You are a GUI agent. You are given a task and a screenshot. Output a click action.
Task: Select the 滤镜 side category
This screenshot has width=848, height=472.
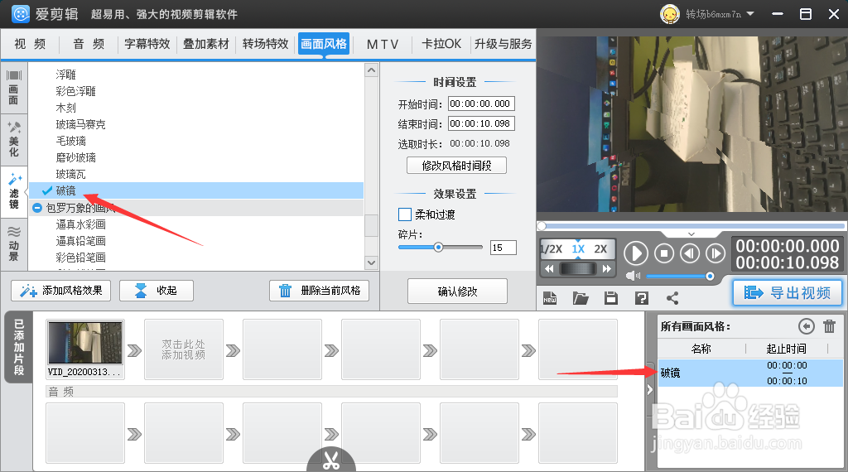tap(13, 191)
